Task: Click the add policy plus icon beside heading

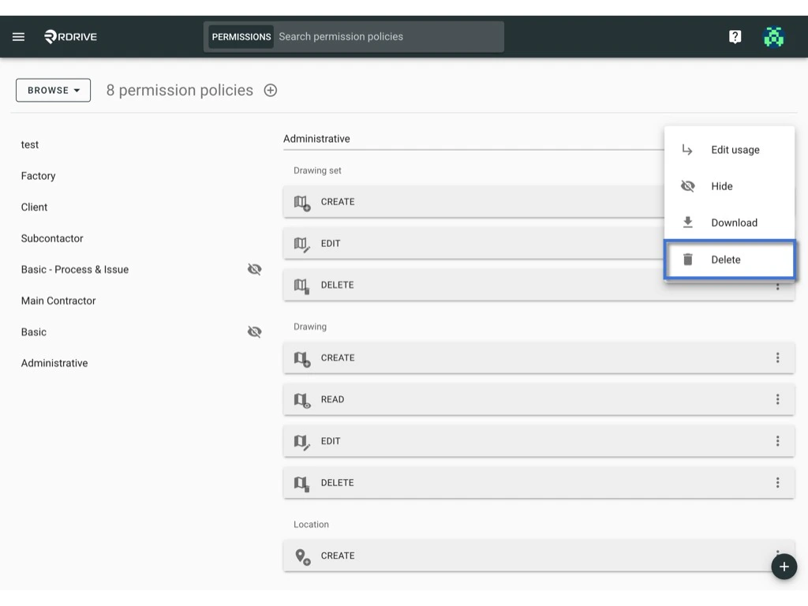Action: pyautogui.click(x=270, y=90)
